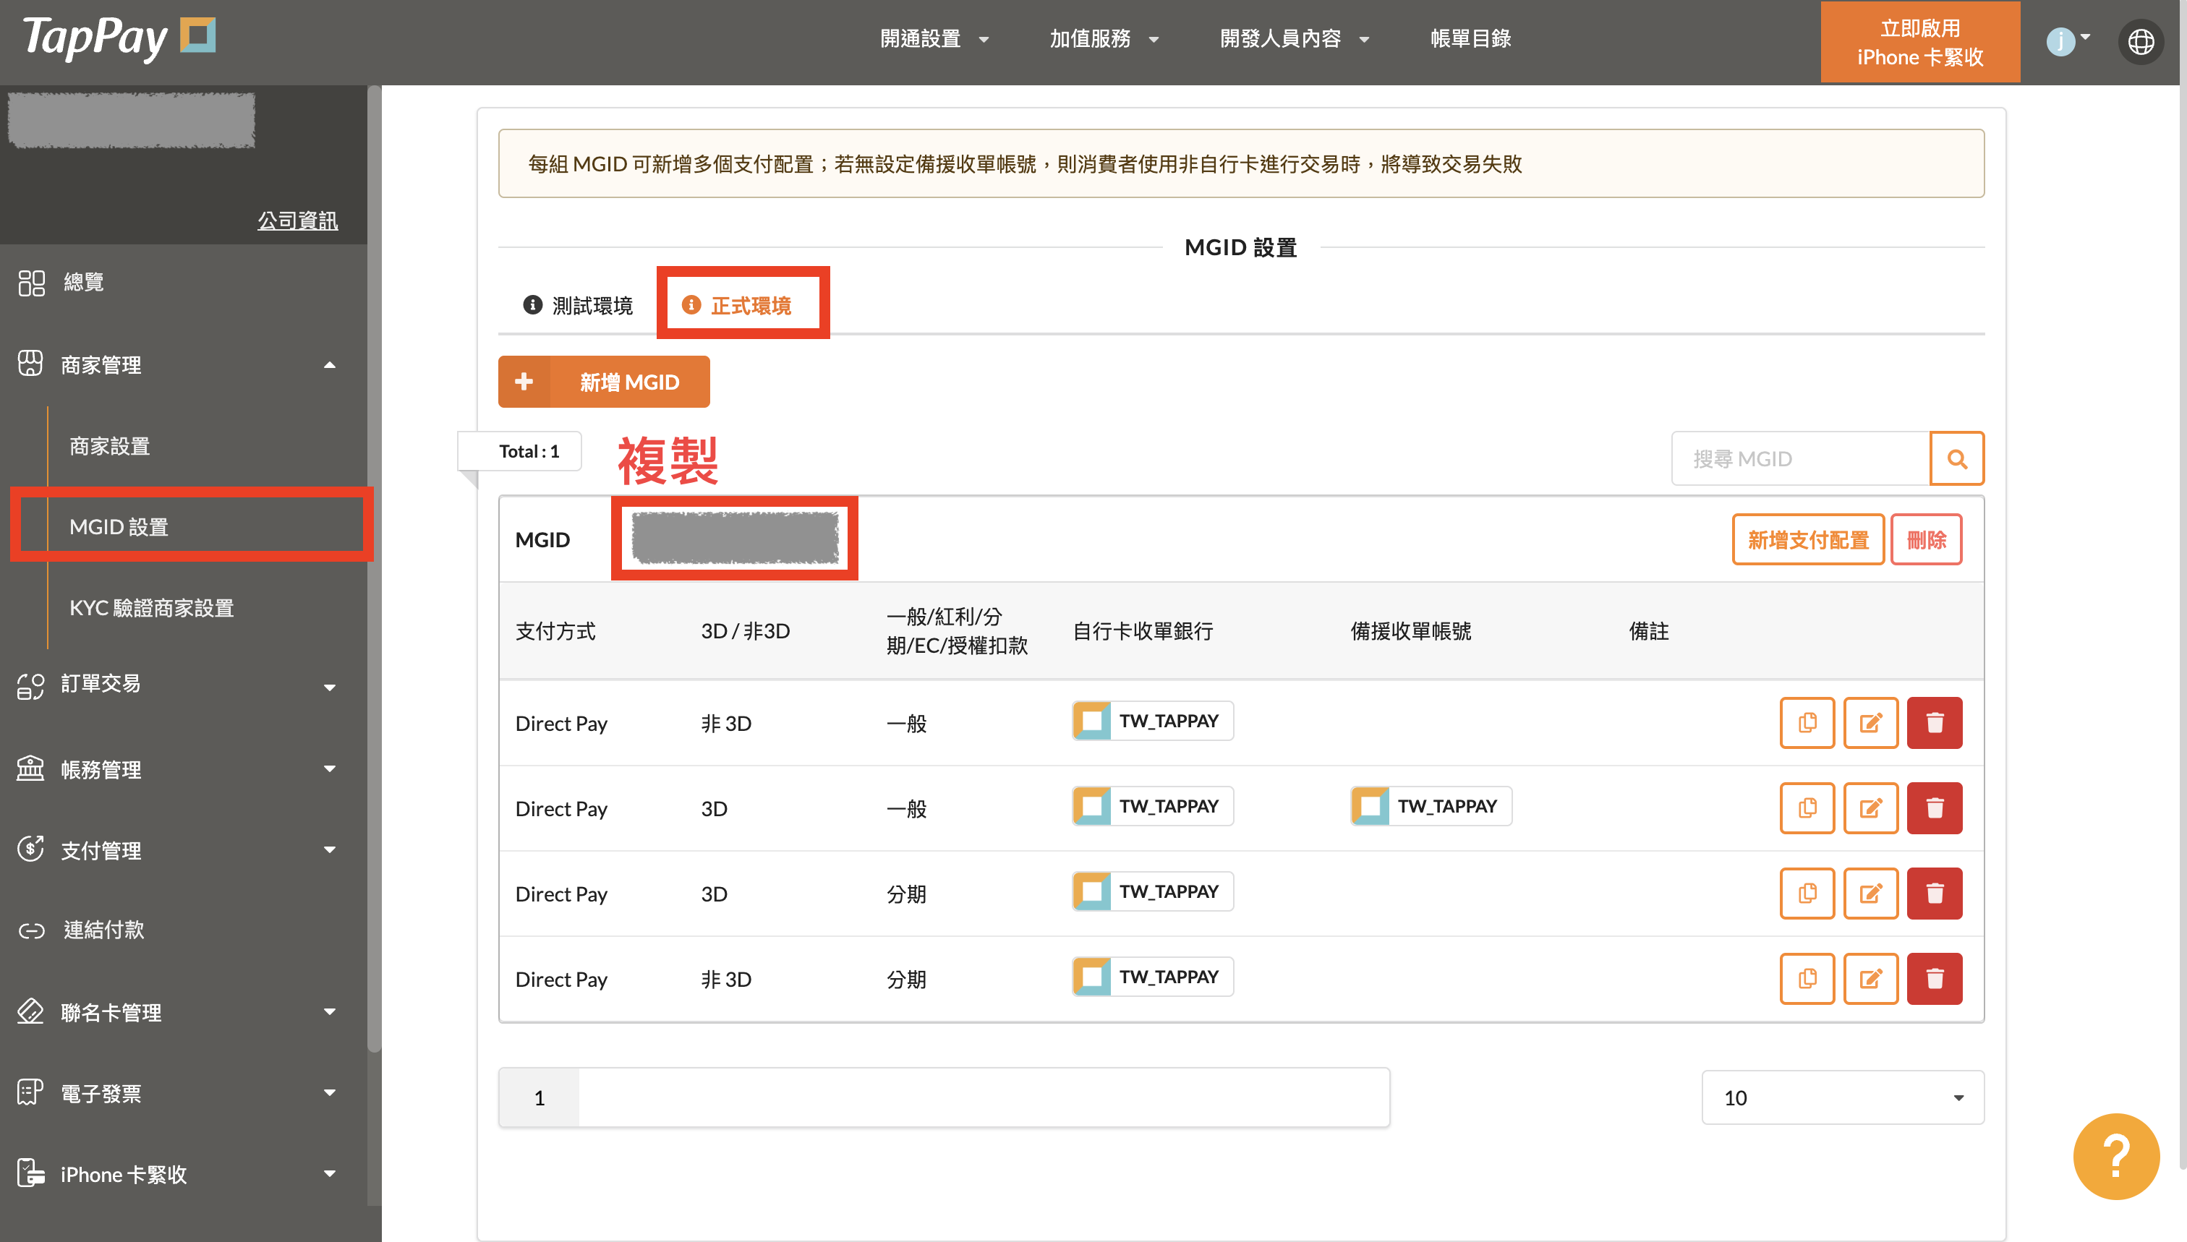Edit the Direct Pay 3D general row
2187x1242 pixels.
(x=1870, y=808)
